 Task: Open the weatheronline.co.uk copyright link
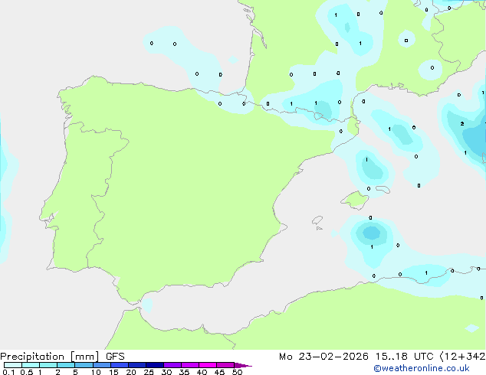(422, 368)
